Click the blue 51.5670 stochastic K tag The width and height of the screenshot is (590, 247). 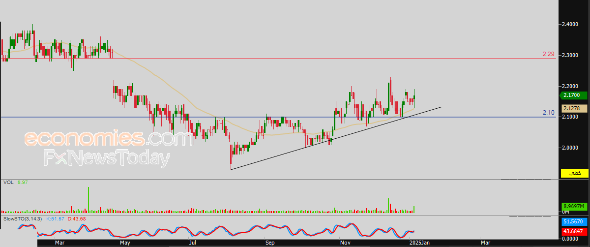[x=575, y=222]
